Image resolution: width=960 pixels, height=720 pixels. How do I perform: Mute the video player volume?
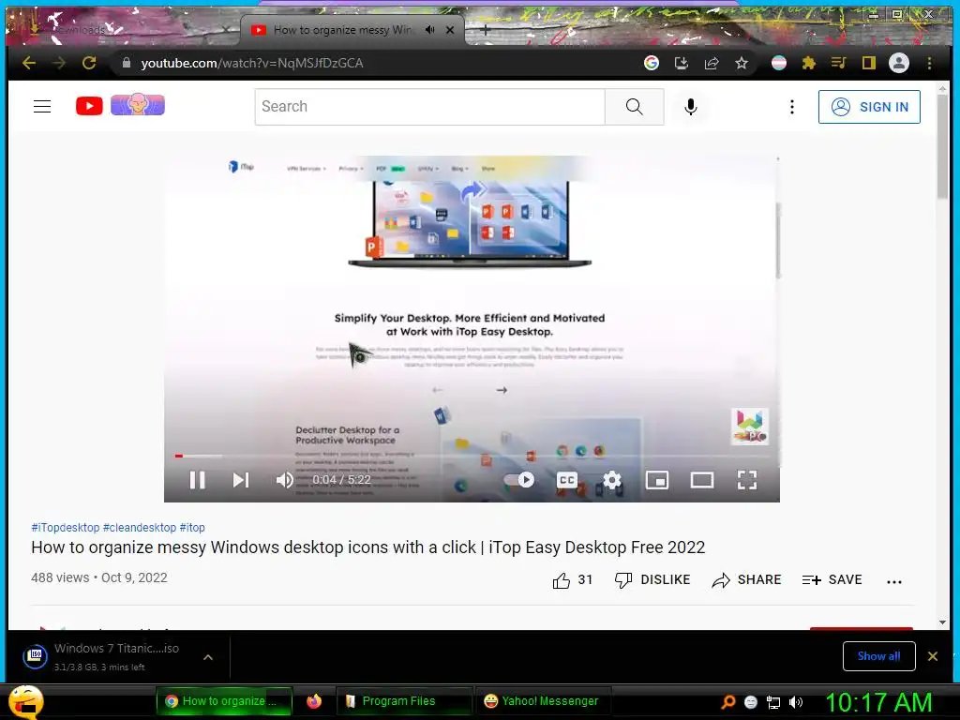(285, 480)
